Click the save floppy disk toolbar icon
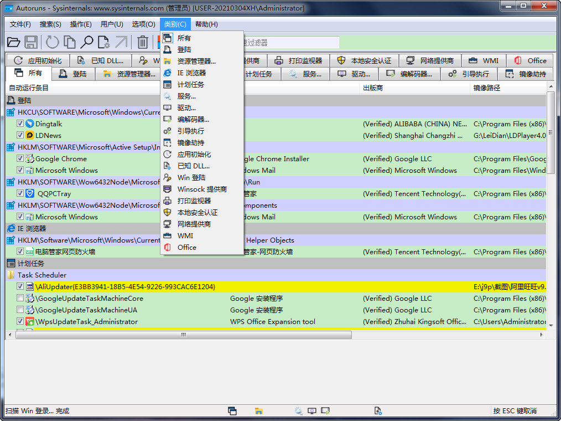This screenshot has height=421, width=561. coord(31,42)
